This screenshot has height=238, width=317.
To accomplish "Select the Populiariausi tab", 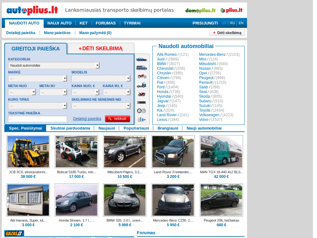I will [x=136, y=128].
